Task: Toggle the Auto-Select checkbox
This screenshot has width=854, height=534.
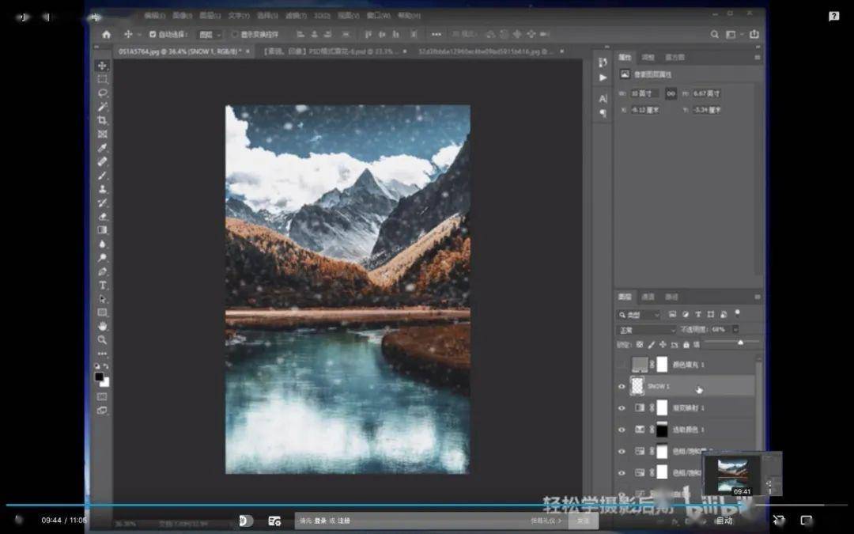Action: (x=153, y=34)
